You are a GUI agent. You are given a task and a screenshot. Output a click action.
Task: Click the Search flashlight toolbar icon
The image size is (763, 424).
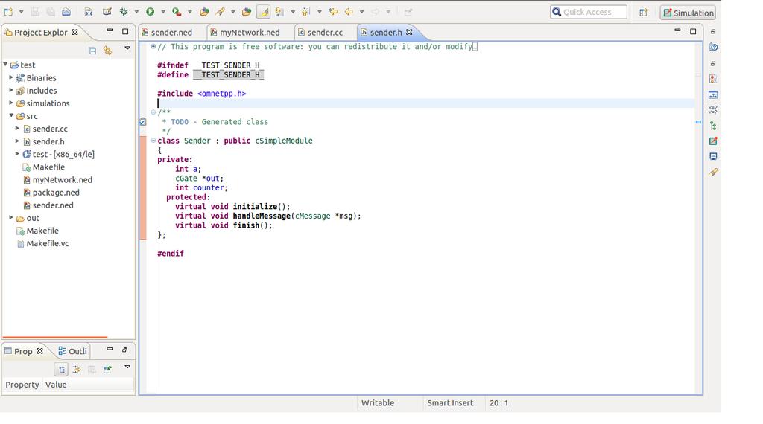pyautogui.click(x=221, y=12)
